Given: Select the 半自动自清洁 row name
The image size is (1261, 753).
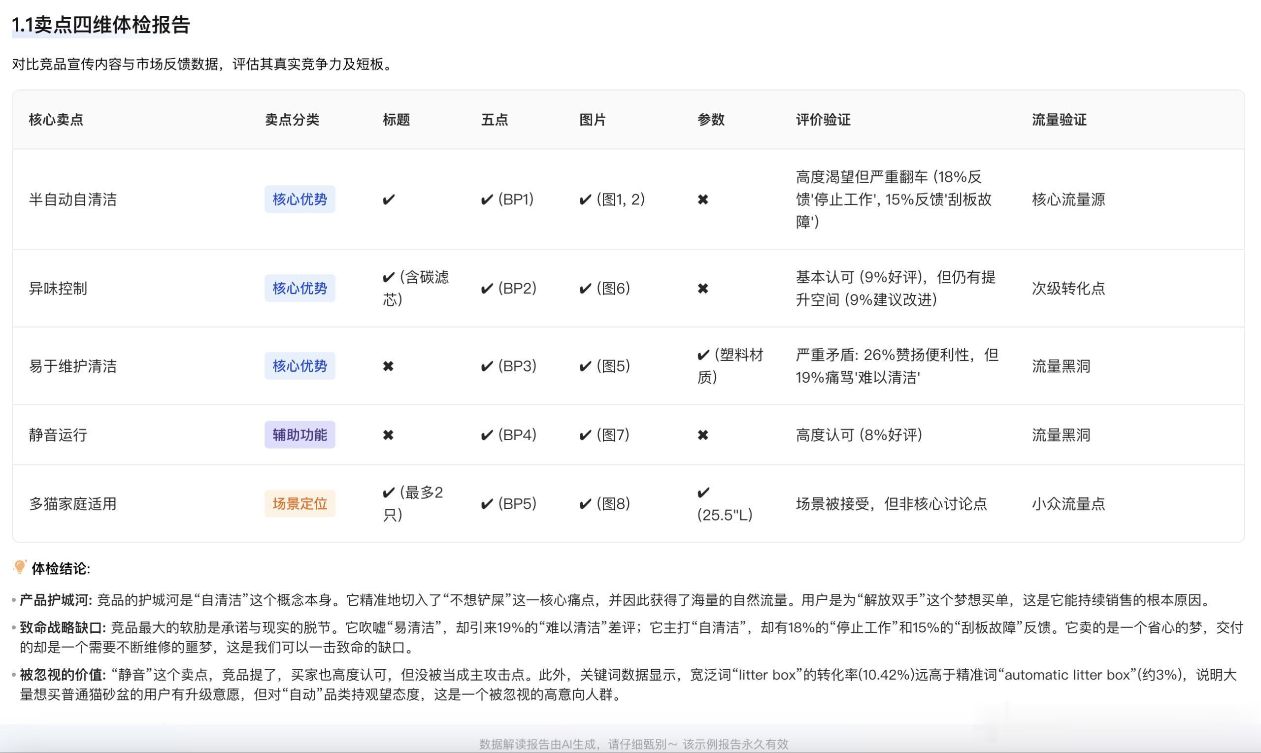Looking at the screenshot, I should (72, 199).
